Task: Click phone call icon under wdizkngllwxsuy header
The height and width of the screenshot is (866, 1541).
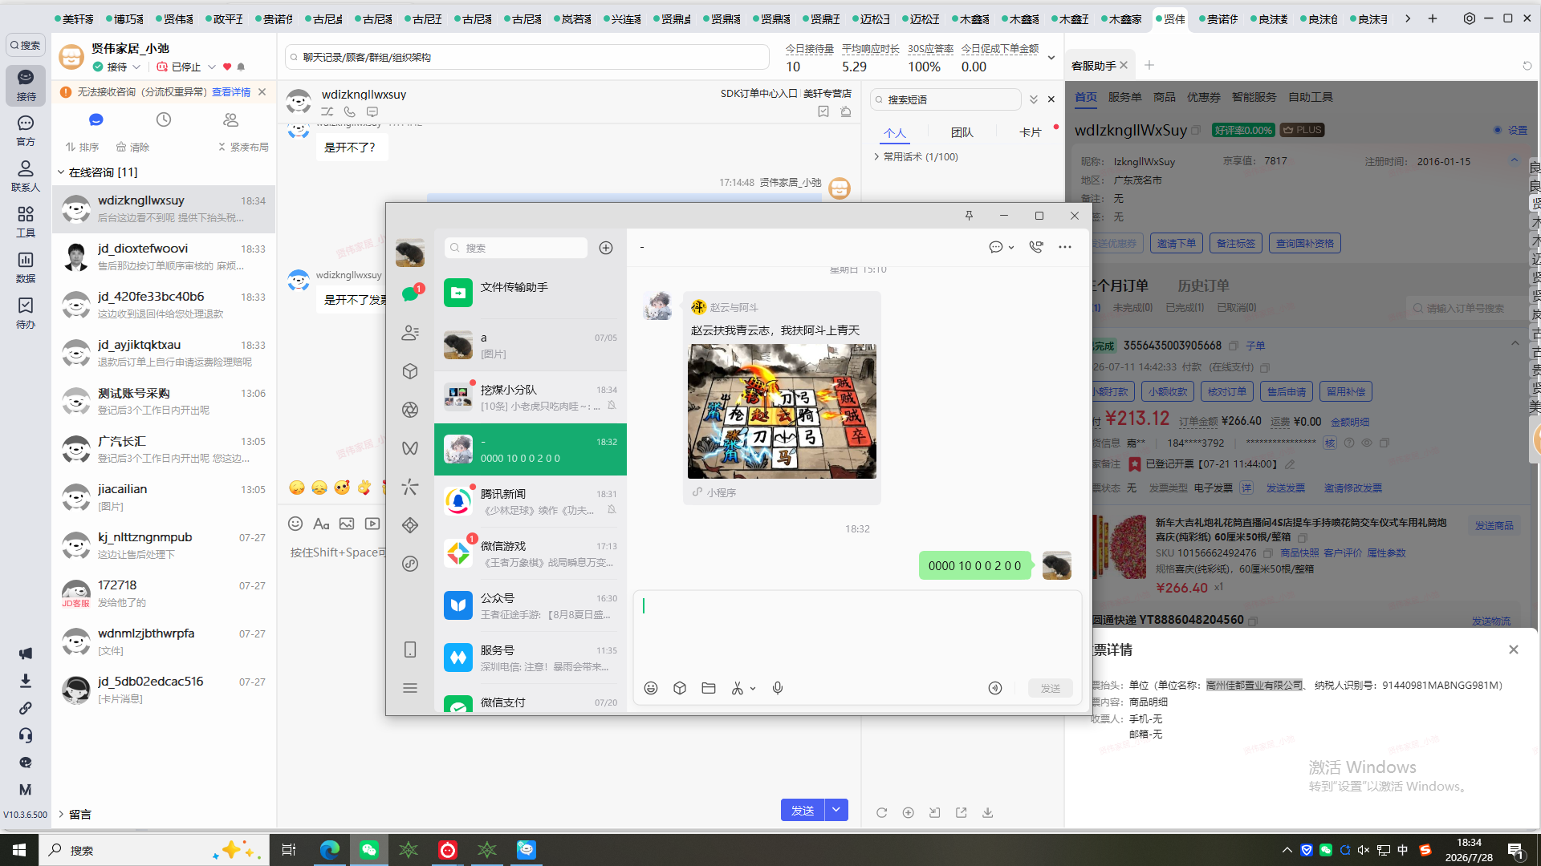Action: 350,112
